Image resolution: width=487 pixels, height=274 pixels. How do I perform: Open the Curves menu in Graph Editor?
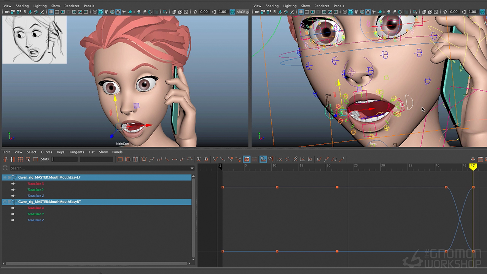click(46, 152)
